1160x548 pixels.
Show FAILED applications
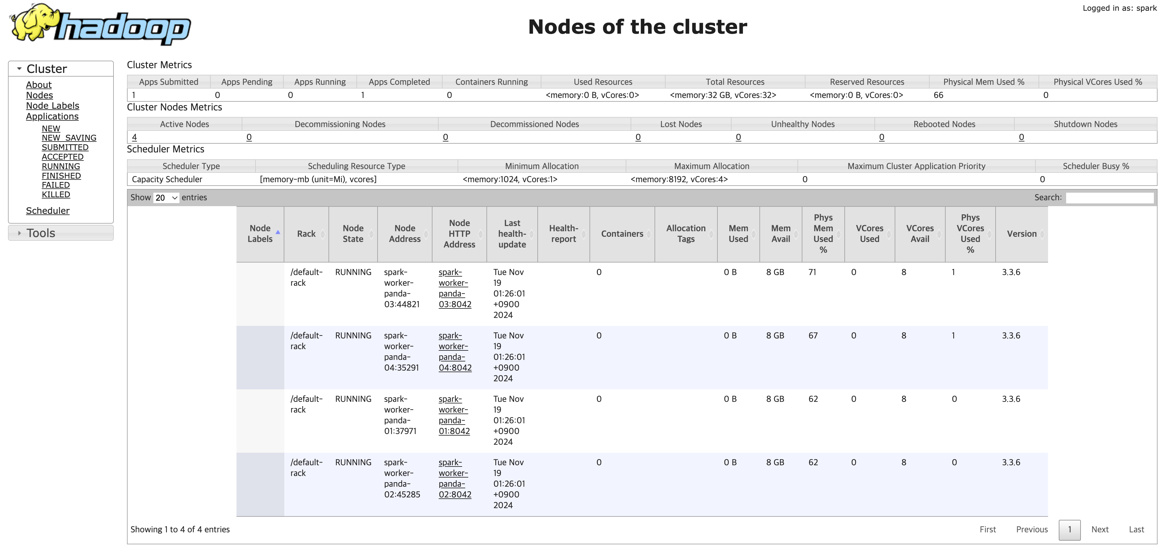[x=56, y=185]
